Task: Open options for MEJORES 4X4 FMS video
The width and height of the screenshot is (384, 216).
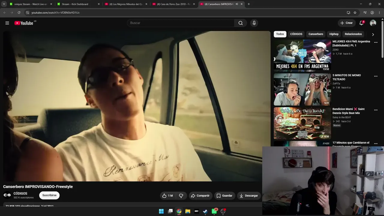Action: 376,42
